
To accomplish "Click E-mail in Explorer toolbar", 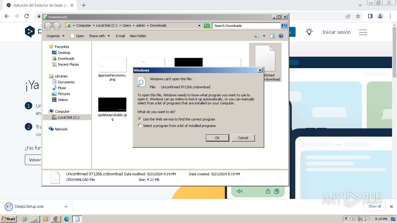I will tap(120, 36).
